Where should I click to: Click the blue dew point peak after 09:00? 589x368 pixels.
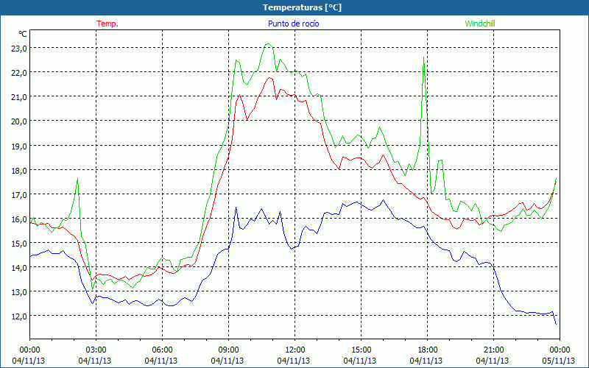[x=236, y=208]
